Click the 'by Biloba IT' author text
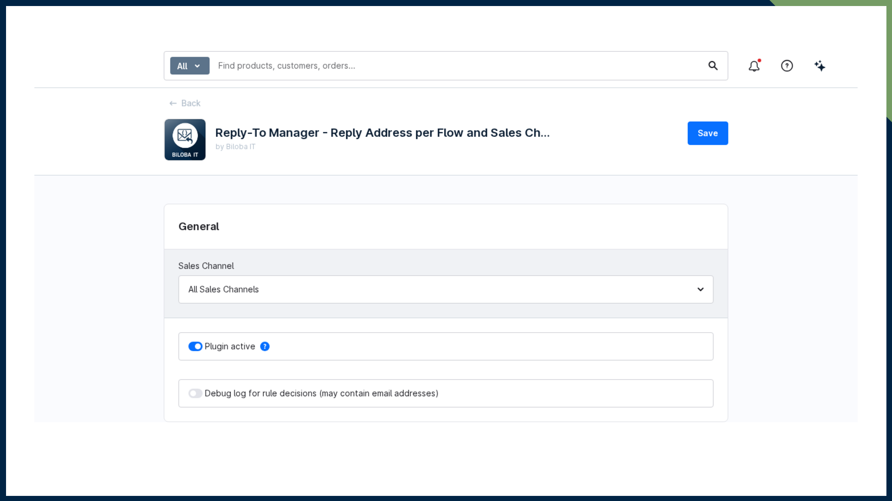 point(235,147)
